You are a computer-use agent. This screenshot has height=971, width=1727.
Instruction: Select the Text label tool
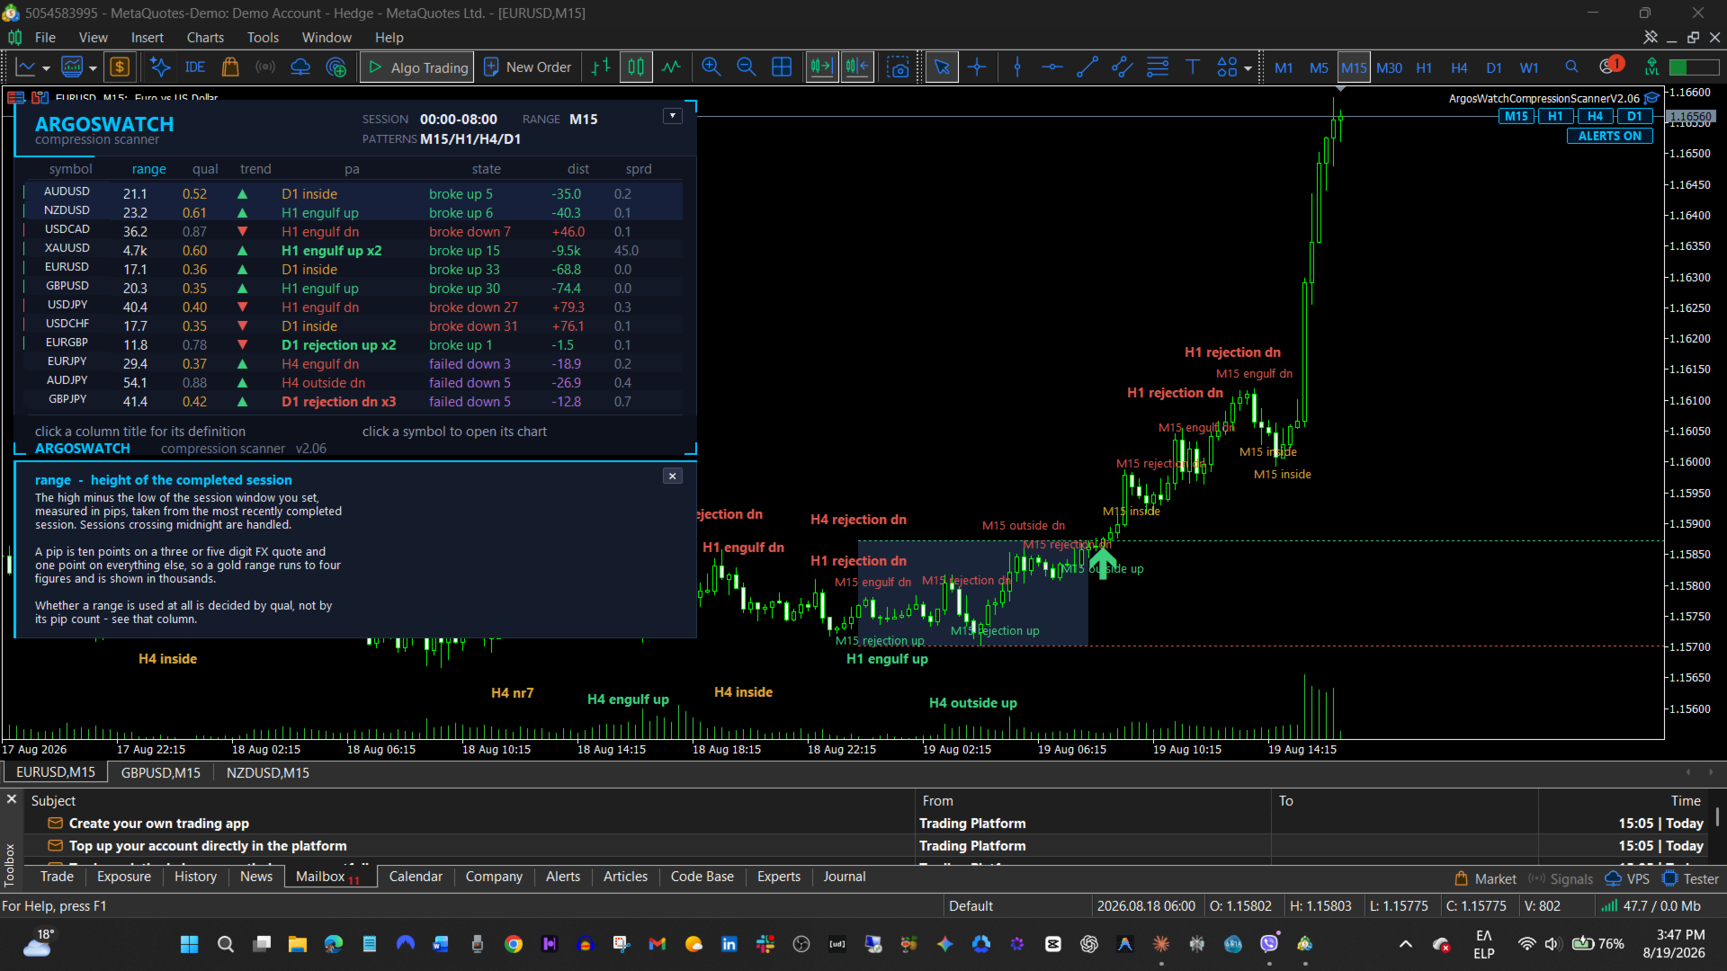pos(1193,67)
